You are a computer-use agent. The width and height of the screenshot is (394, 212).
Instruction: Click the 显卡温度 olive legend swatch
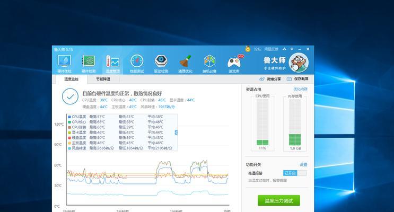(69, 132)
